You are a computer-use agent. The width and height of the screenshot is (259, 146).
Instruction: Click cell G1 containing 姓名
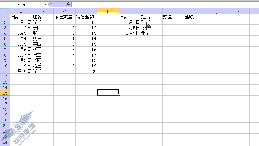pos(152,17)
